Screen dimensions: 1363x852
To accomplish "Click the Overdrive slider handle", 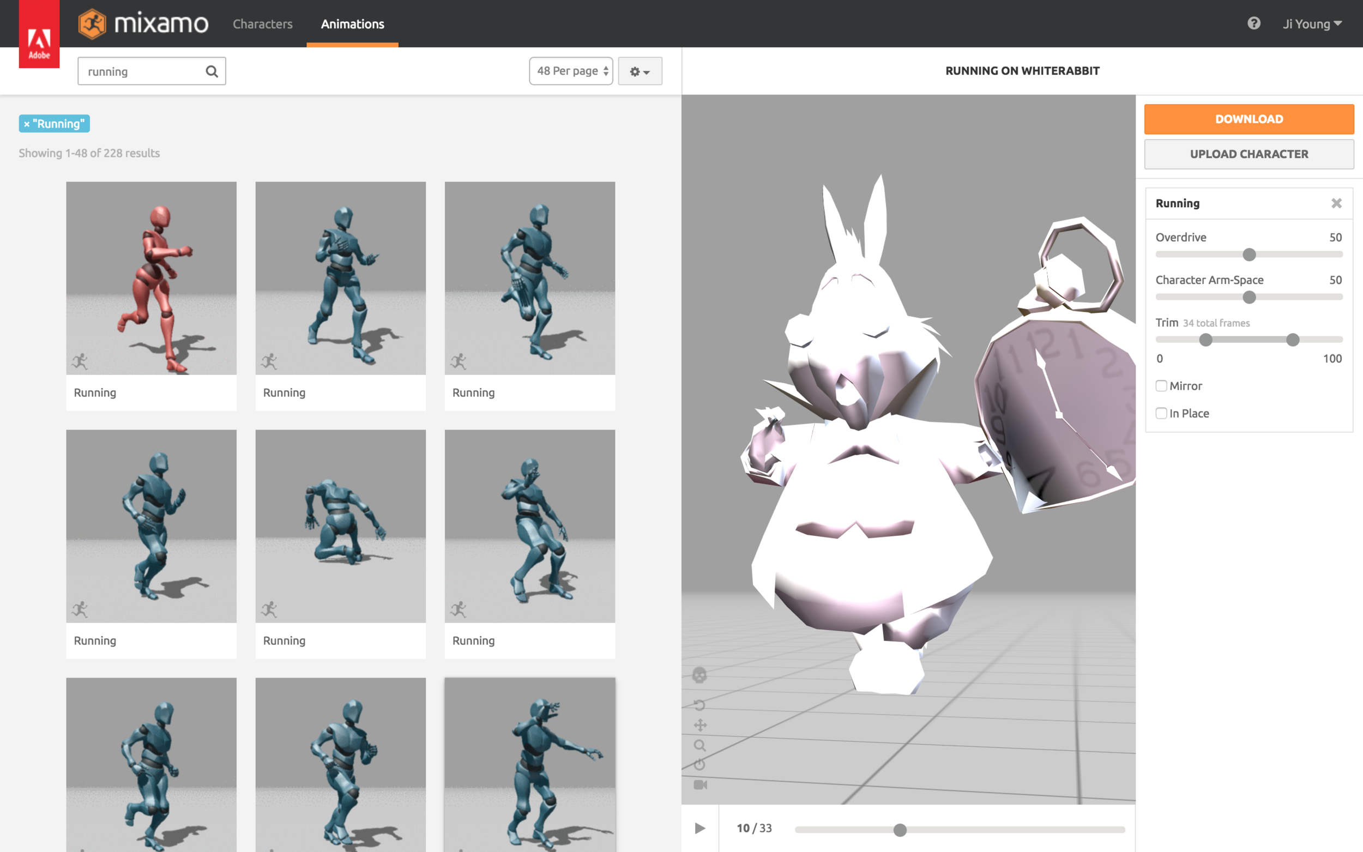I will (x=1249, y=255).
